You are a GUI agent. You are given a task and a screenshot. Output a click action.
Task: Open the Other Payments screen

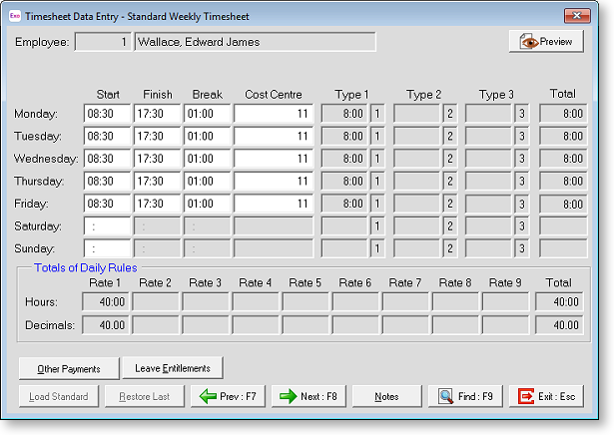coord(69,368)
